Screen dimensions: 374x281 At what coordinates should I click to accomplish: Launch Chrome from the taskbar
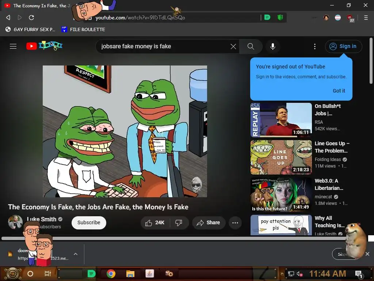tap(111, 274)
